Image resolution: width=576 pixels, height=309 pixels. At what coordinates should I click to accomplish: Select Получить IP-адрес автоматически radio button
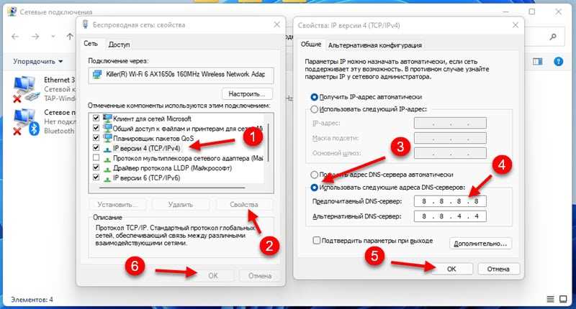[314, 97]
